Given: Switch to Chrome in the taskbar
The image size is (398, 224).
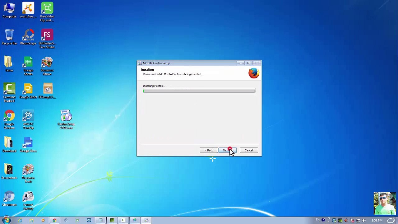Looking at the screenshot, I should (54, 221).
